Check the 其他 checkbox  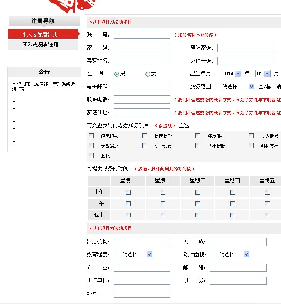coord(91,156)
